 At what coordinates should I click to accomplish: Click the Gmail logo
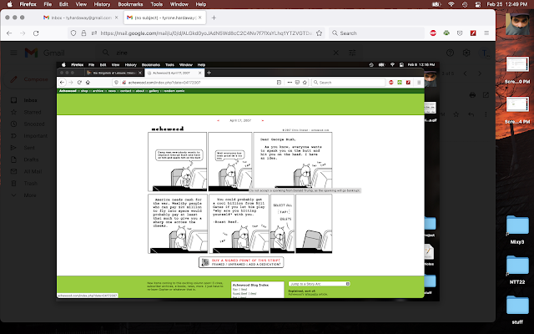point(44,53)
